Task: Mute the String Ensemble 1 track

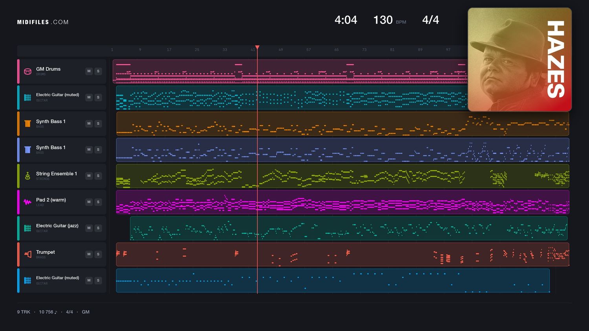Action: pos(89,176)
